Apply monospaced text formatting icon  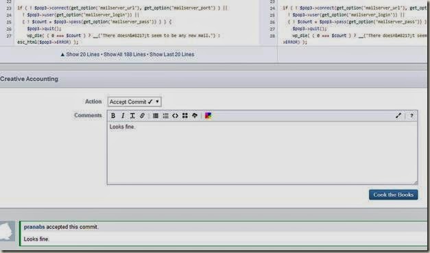(132, 116)
